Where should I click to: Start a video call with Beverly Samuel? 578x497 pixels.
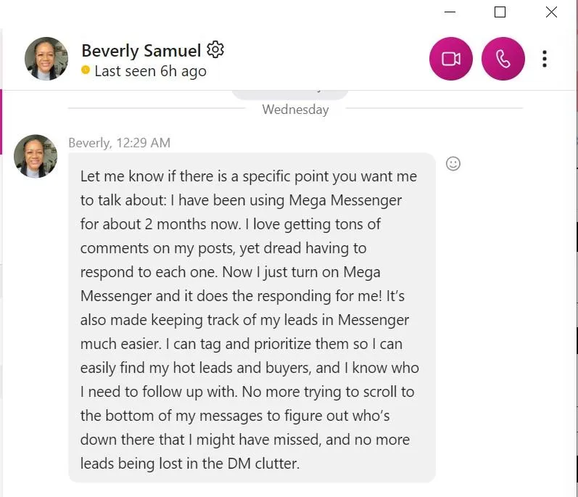(x=451, y=59)
